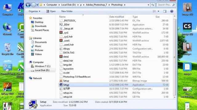197x110 pixels.
Task: Expand the arrow after Computer in the breadcrumb
Action: [59, 5]
